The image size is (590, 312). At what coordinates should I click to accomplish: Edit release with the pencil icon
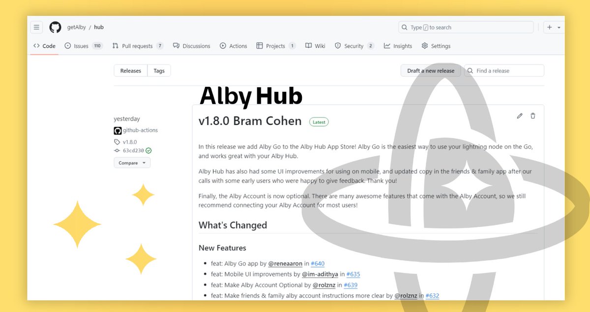click(x=520, y=116)
